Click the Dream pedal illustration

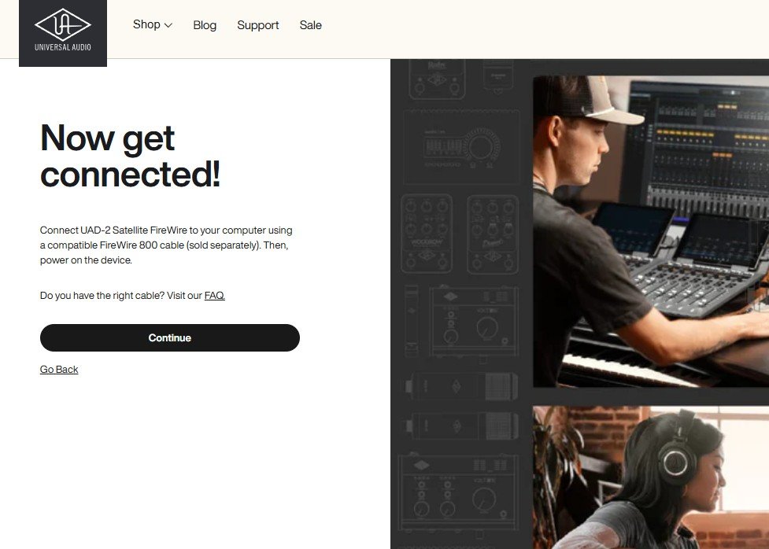click(x=493, y=234)
